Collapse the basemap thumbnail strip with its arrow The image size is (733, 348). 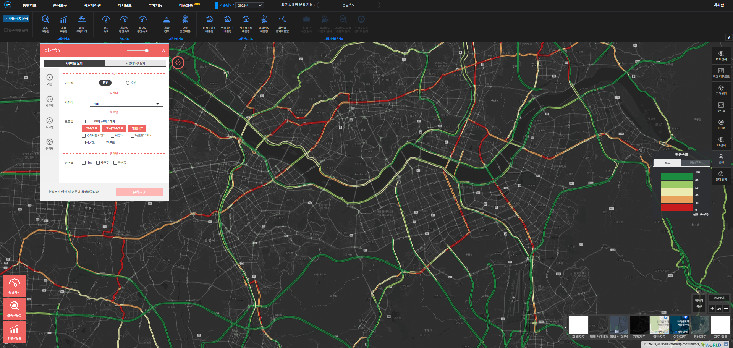[x=565, y=327]
